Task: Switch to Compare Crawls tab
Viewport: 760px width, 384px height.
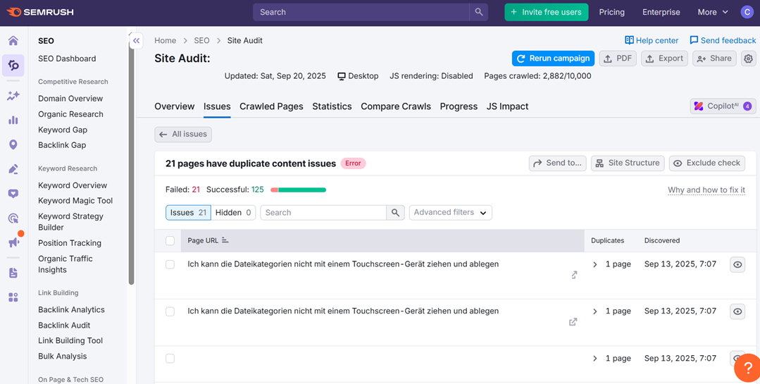Action: coord(396,106)
